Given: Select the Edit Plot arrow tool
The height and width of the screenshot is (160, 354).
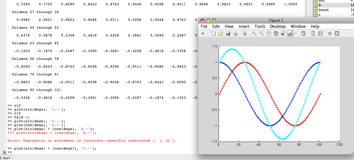Looking at the screenshot, I should (x=245, y=33).
